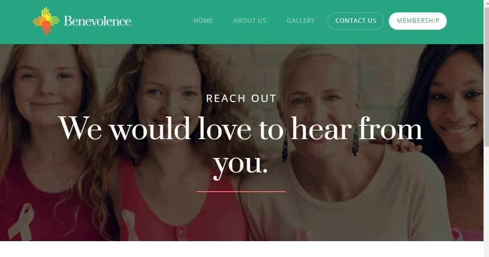
Task: Click the Benevolence sun-hand logo icon
Action: coord(46,21)
